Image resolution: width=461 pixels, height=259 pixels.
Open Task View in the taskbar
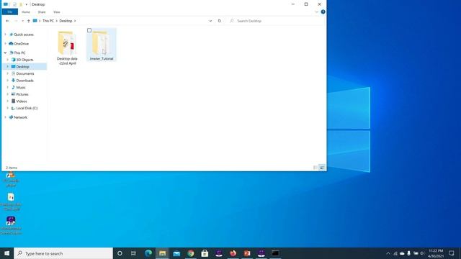(x=133, y=253)
